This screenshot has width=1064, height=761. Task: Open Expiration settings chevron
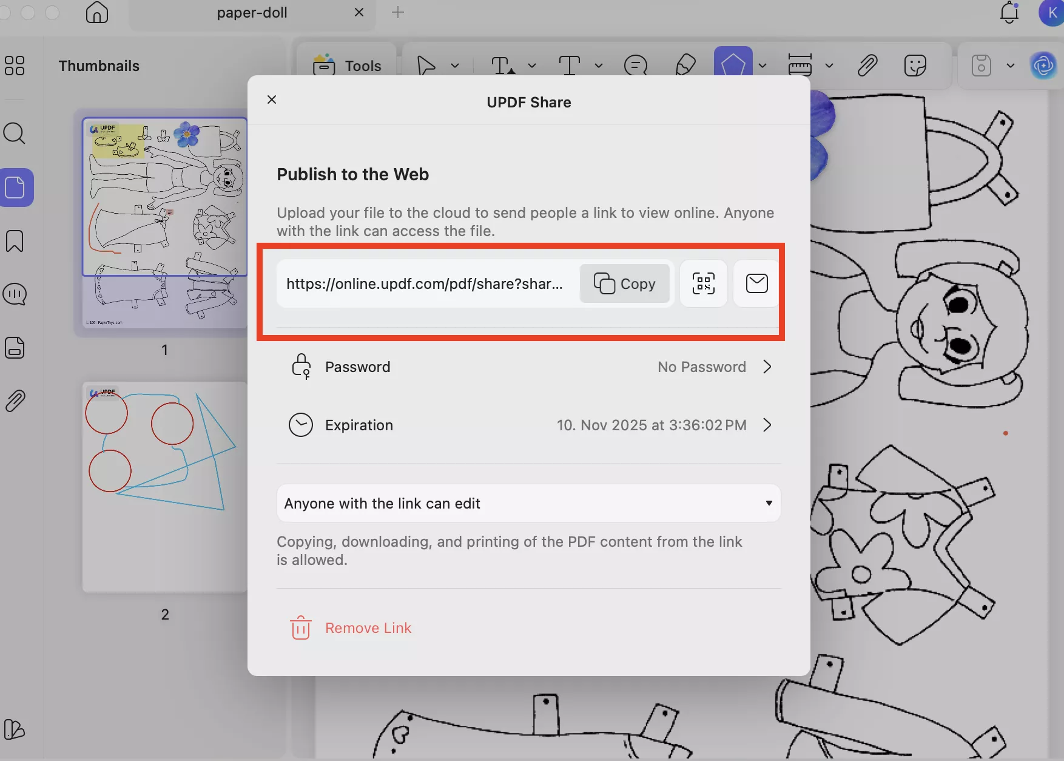pyautogui.click(x=767, y=425)
